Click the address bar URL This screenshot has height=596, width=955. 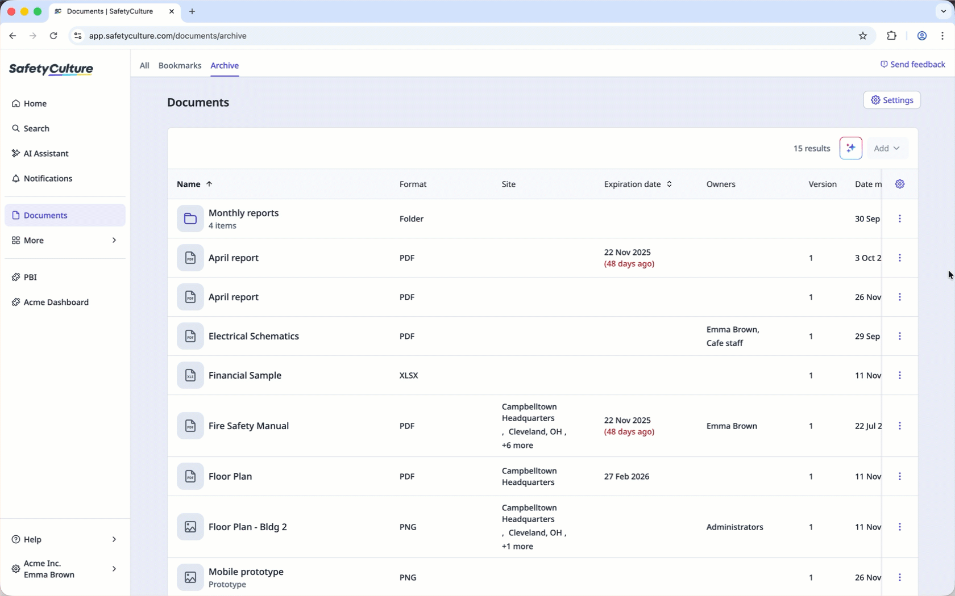[x=168, y=36]
